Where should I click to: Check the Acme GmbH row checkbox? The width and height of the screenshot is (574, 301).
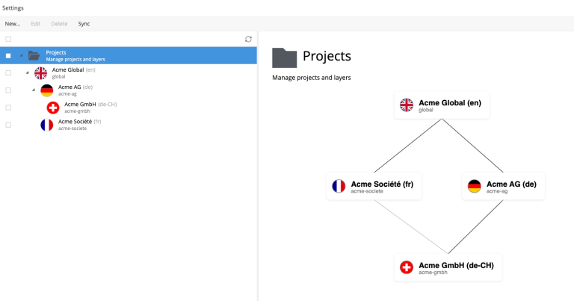8,108
